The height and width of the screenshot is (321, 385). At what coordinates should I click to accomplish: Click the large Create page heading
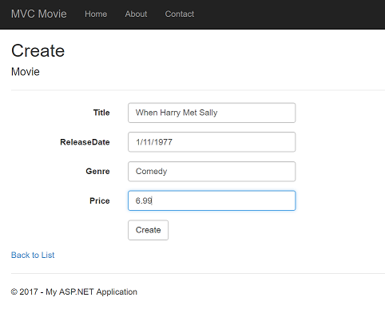[38, 50]
